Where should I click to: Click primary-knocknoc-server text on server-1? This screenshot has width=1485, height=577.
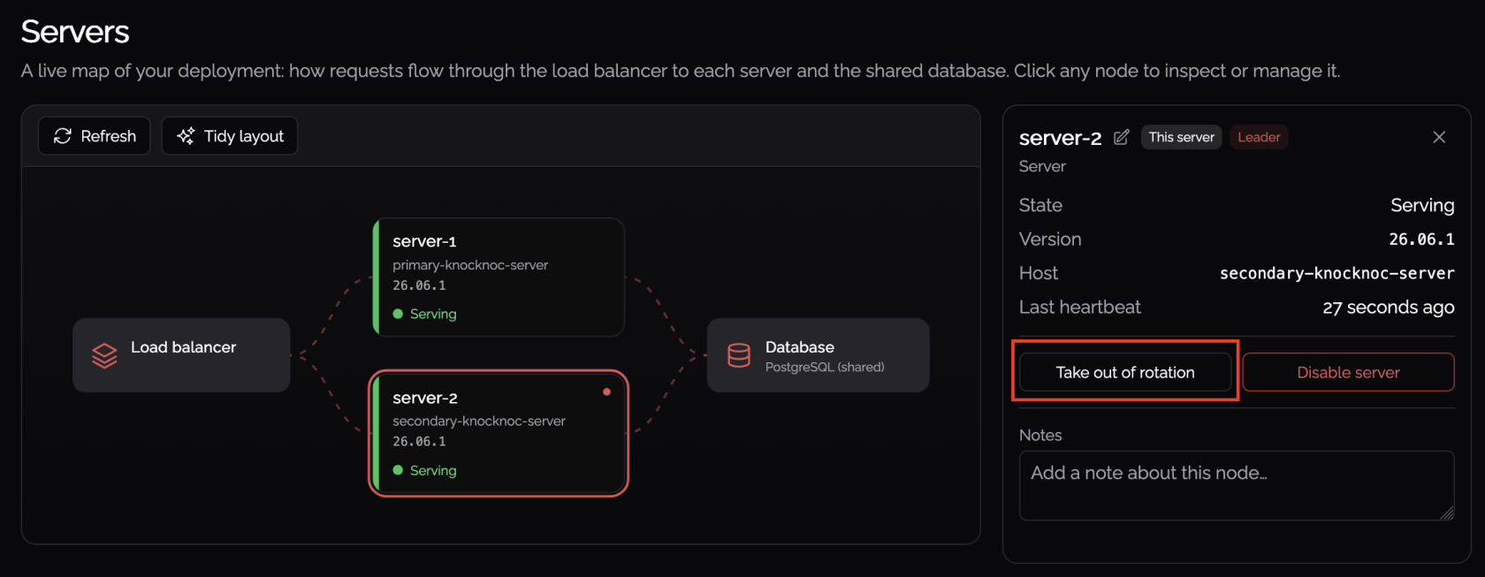tap(470, 265)
